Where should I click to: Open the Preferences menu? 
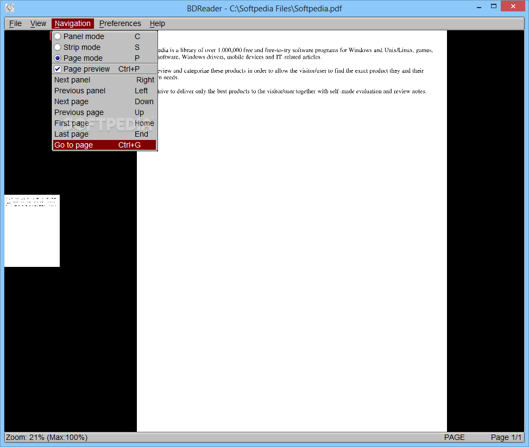pyautogui.click(x=120, y=23)
